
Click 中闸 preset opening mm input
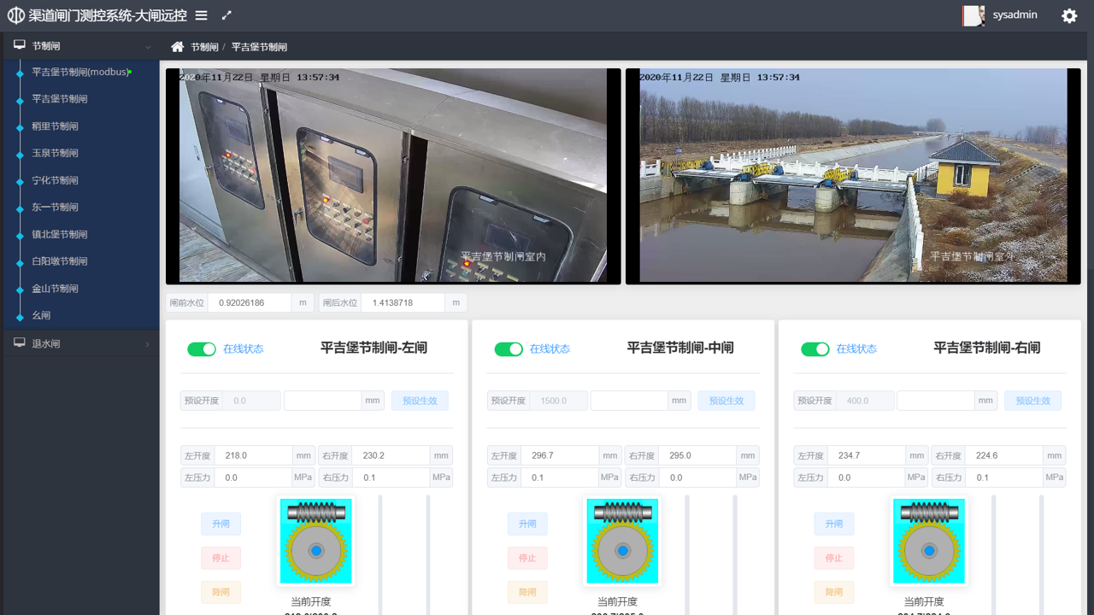[629, 401]
